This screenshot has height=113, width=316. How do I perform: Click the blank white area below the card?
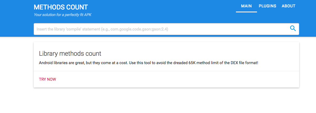pos(166,101)
